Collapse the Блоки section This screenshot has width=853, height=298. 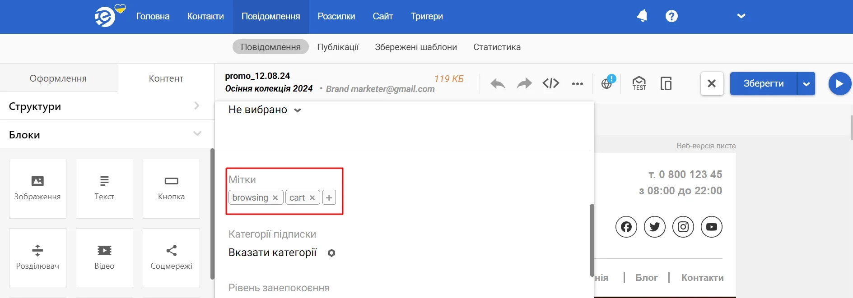pos(107,134)
